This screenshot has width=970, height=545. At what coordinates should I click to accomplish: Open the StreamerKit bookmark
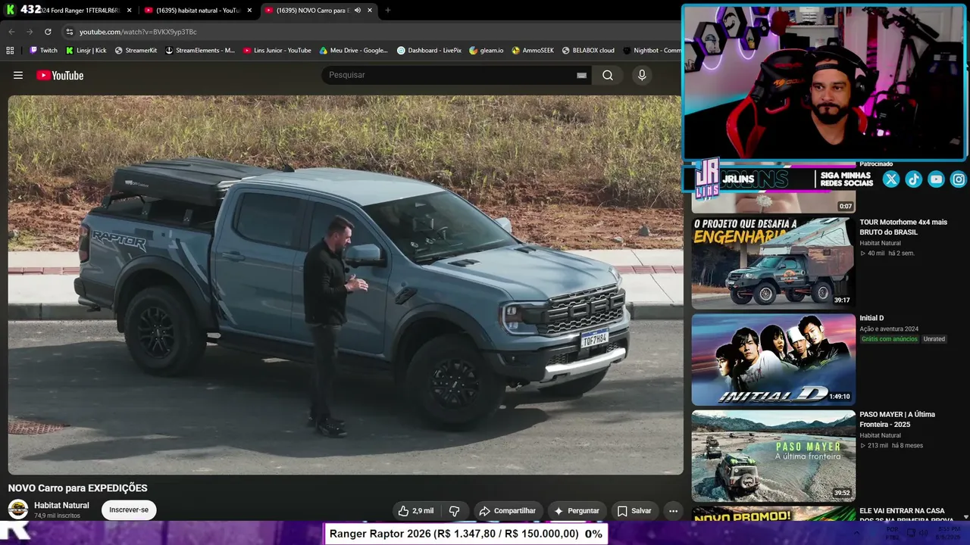click(136, 51)
